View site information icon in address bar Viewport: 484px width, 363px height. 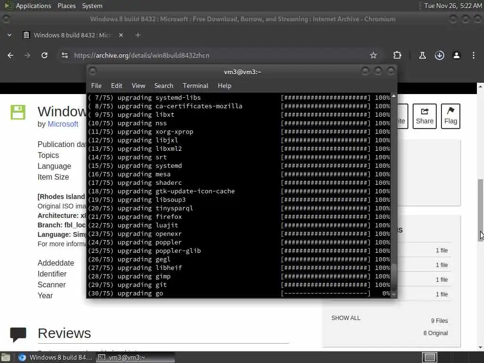pos(64,55)
